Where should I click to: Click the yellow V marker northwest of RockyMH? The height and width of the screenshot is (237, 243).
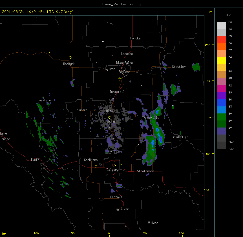[49, 52]
